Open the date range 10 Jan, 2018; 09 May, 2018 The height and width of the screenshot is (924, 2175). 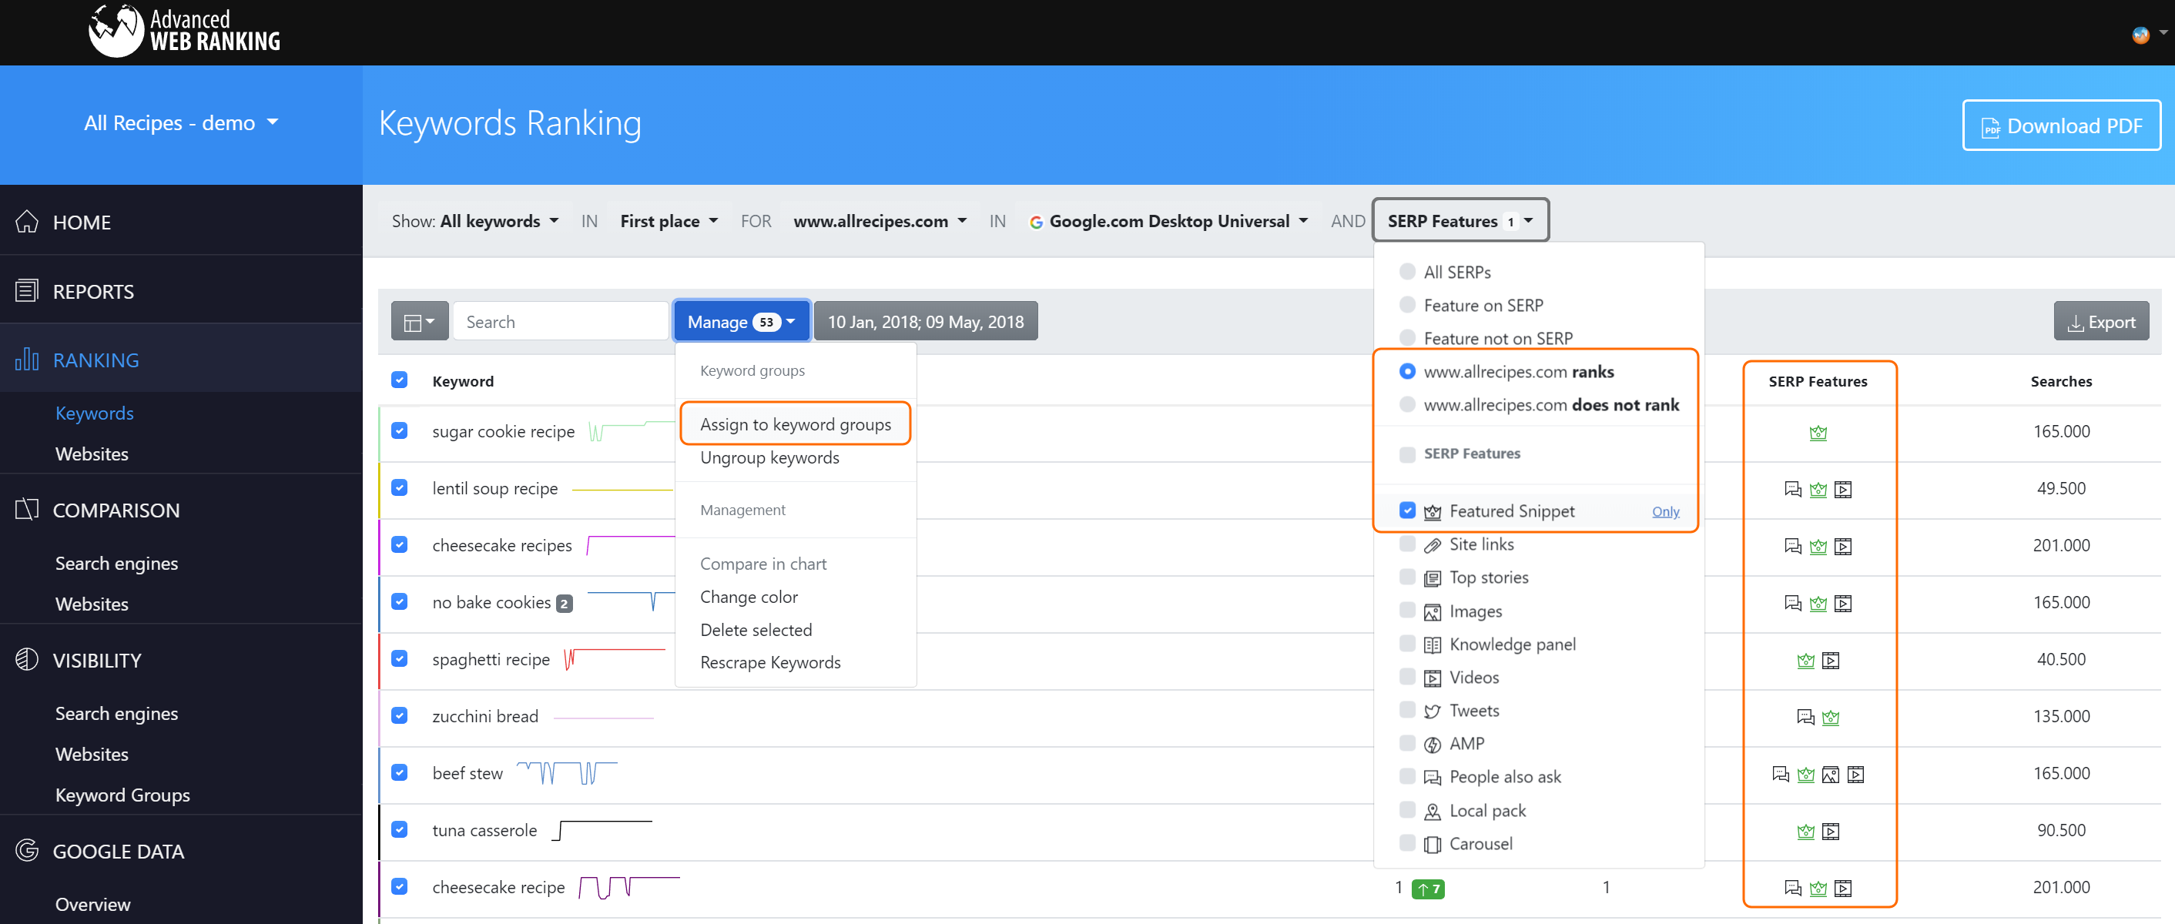coord(926,322)
